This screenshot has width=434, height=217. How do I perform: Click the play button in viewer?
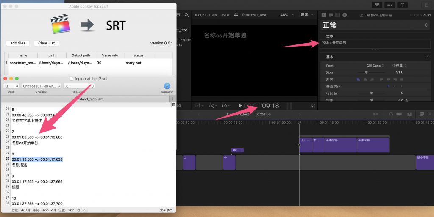[x=240, y=105]
